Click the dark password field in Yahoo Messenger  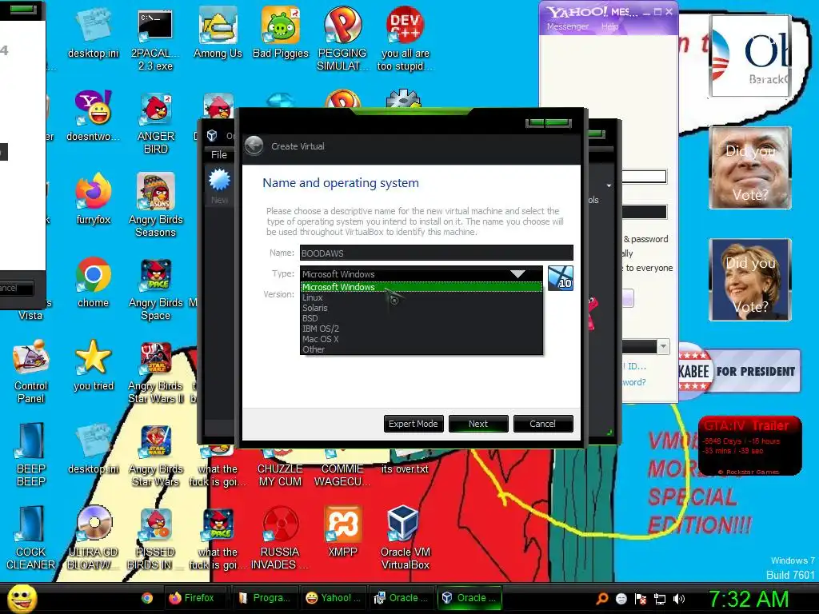click(644, 211)
